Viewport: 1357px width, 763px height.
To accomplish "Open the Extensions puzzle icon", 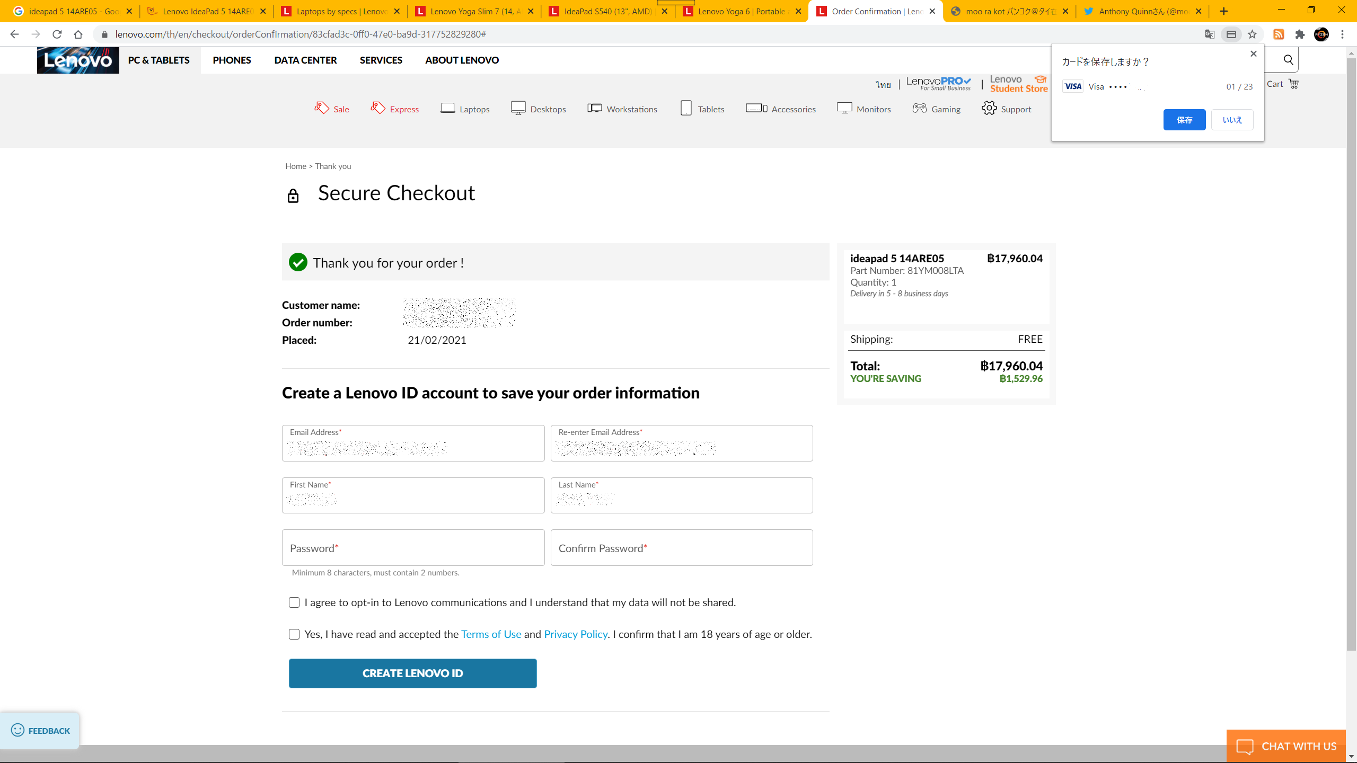I will pyautogui.click(x=1300, y=34).
